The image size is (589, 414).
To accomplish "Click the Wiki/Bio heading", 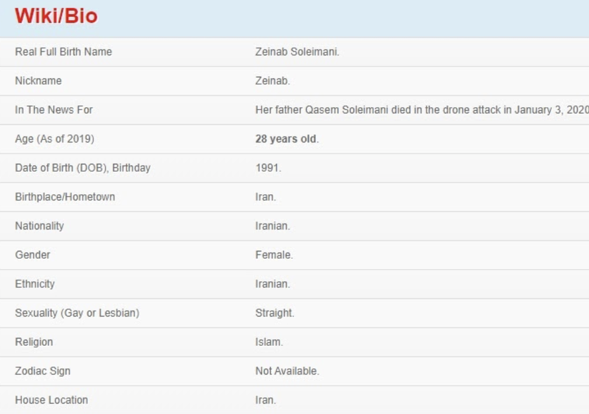I will 56,16.
